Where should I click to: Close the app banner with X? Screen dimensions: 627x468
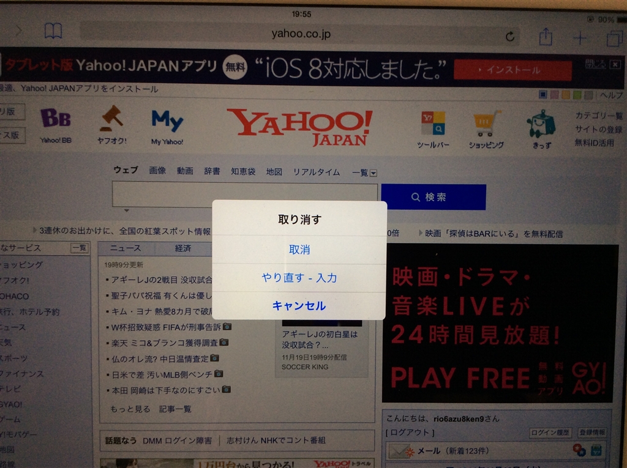coord(615,64)
